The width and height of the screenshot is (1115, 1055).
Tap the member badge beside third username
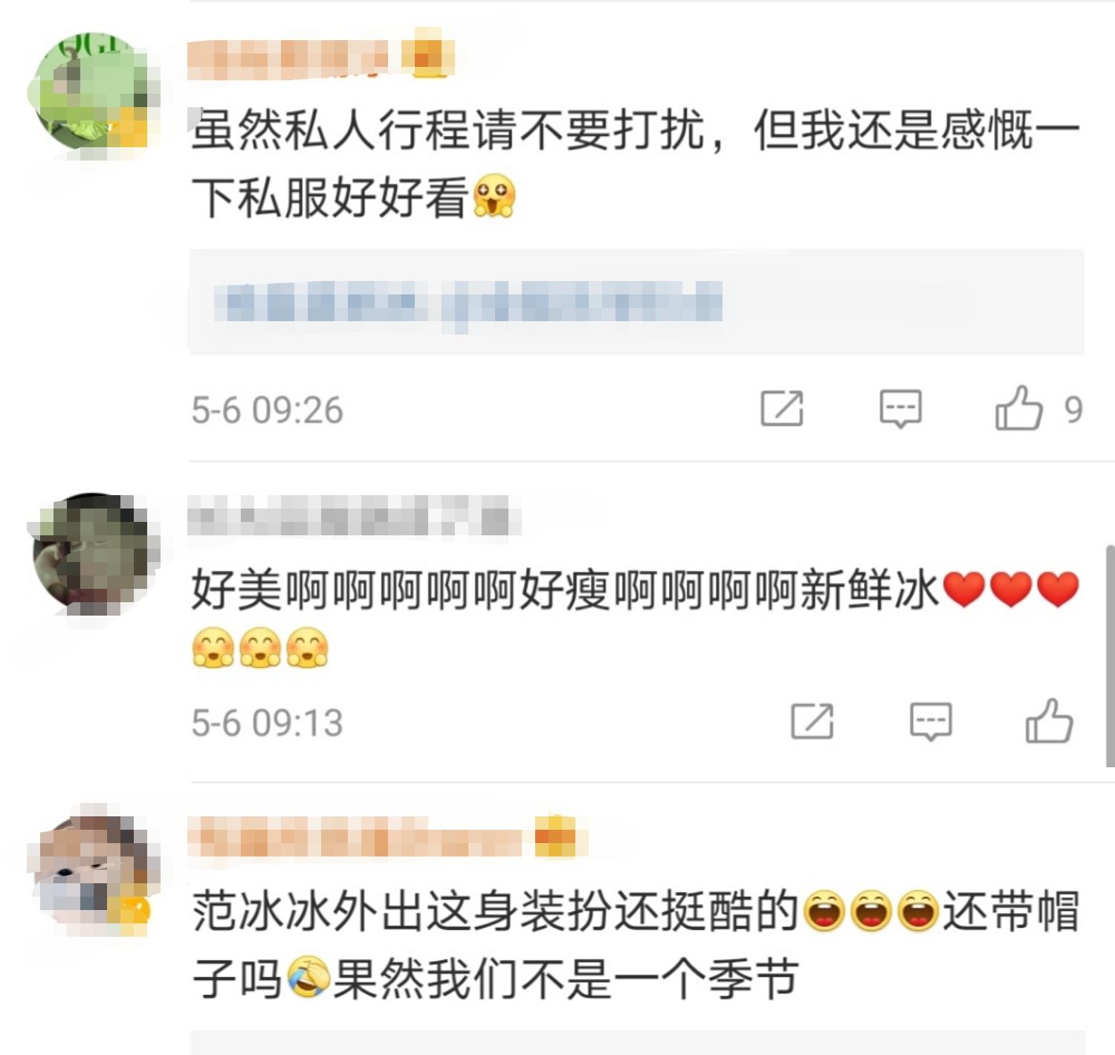556,836
